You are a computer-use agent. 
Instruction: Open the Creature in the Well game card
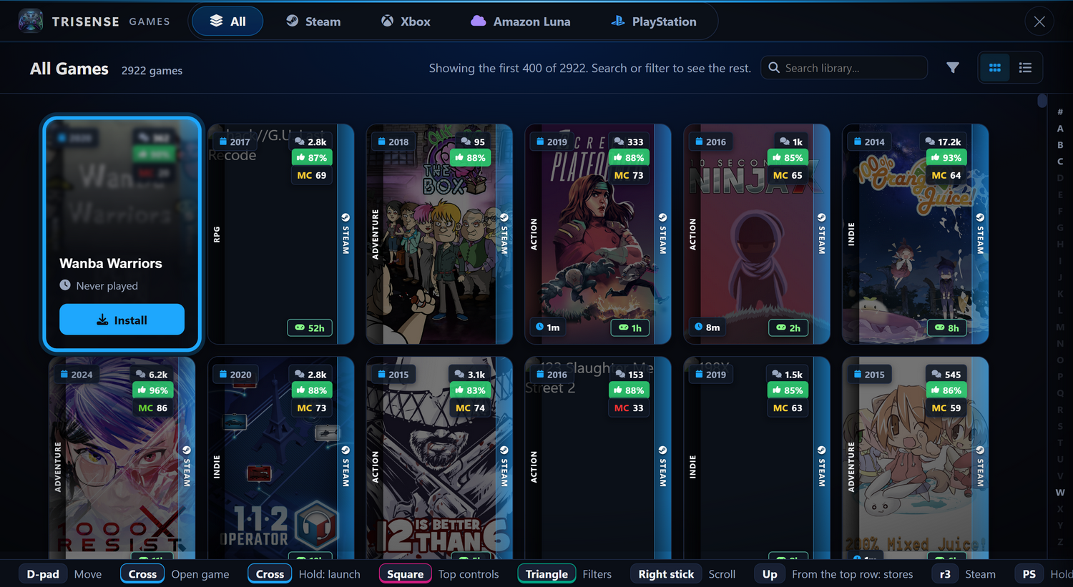pyautogui.click(x=598, y=235)
